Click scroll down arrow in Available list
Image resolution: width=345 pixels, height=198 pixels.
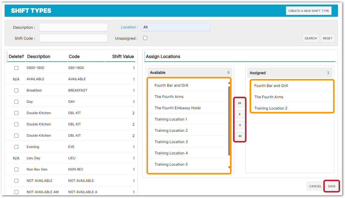tap(229, 167)
